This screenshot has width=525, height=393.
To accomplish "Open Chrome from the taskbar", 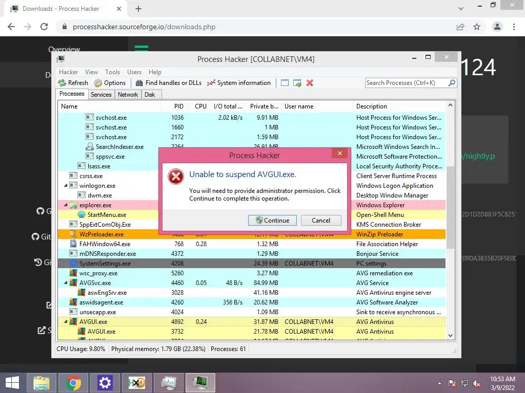I will [73, 383].
